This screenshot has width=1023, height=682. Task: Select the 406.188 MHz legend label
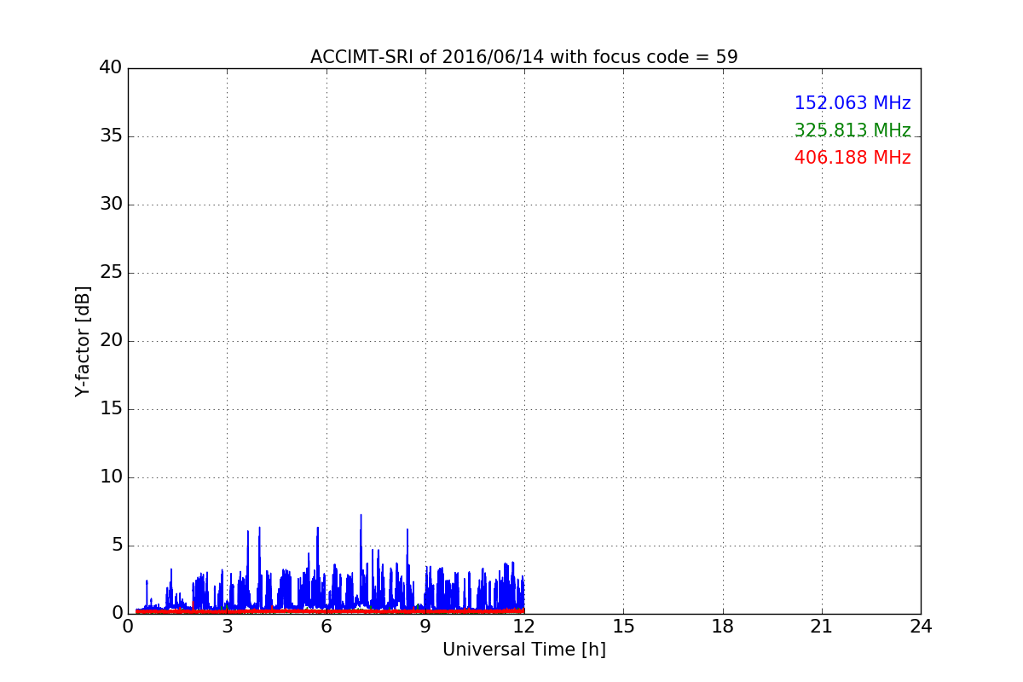852,158
